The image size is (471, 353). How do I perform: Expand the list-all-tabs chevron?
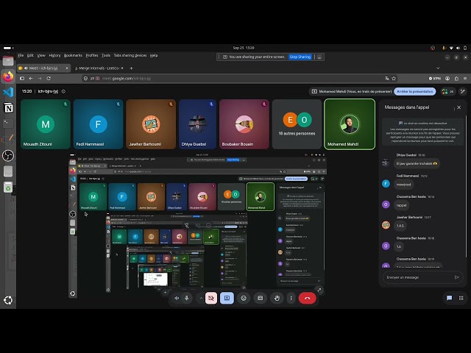[x=438, y=68]
